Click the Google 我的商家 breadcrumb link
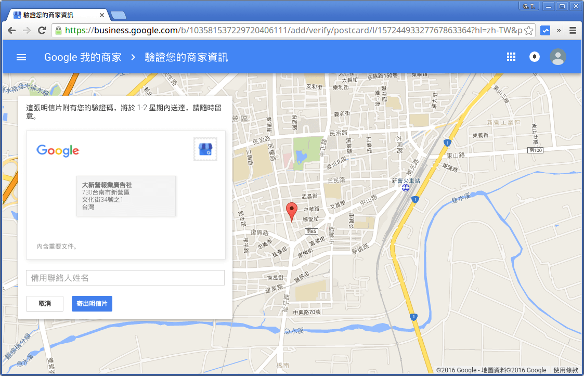584x376 pixels. click(83, 57)
